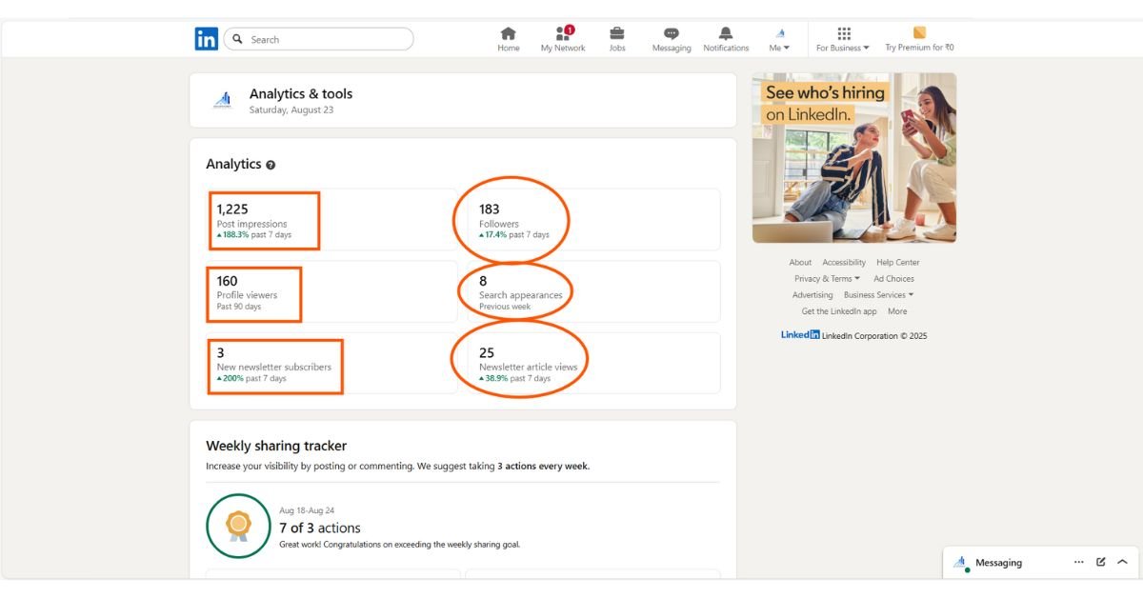
Task: Click the Saturday, August 23 date text
Action: (291, 110)
